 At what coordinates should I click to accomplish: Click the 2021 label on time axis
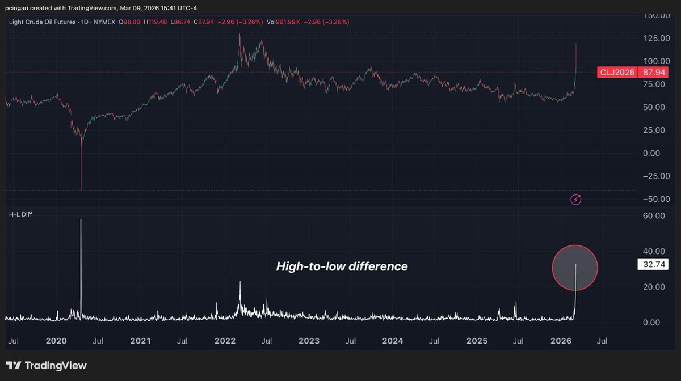(x=140, y=341)
